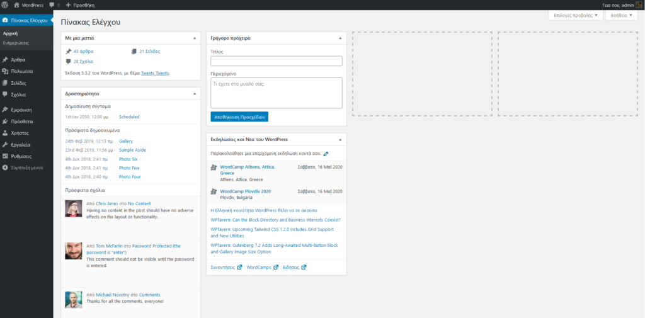Viewport: 645px width, 318px height.
Task: Click the Εμφάνιση paintbrush icon in sidebar
Action: (6, 110)
